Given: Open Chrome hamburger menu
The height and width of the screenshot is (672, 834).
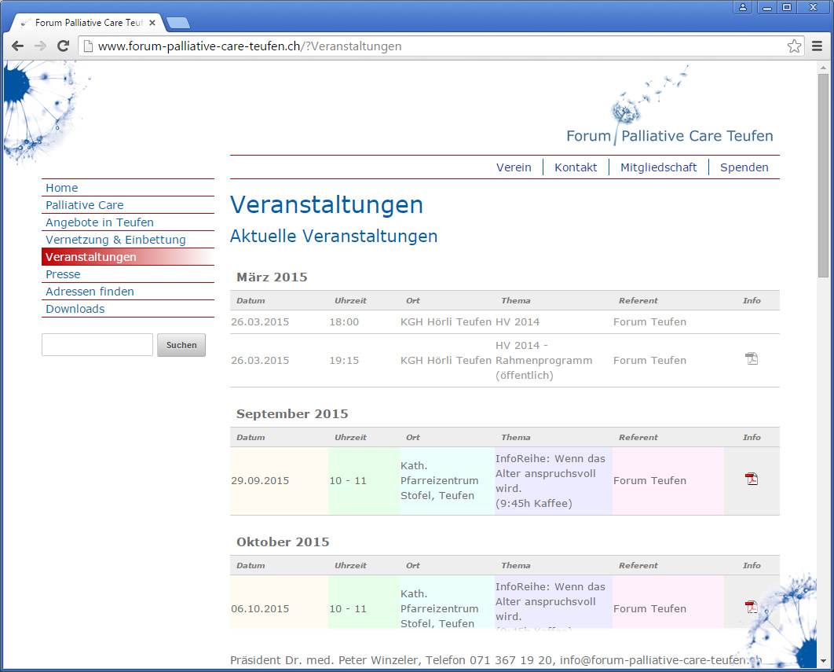Looking at the screenshot, I should 817,46.
